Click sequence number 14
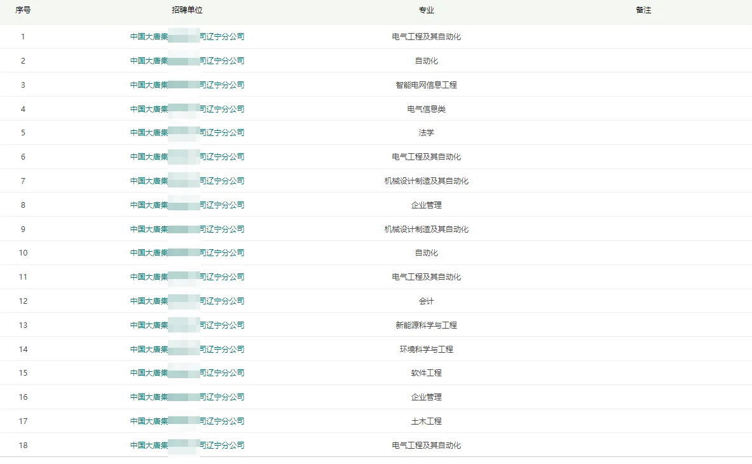 click(23, 349)
